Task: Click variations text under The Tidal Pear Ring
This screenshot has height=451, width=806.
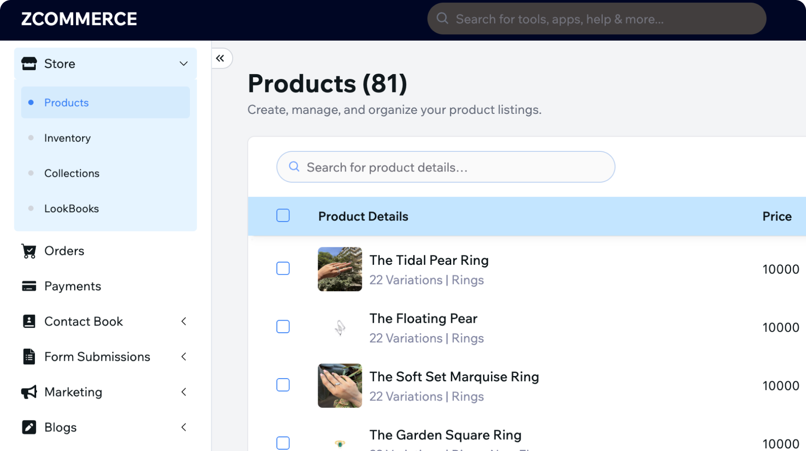Action: pos(427,280)
